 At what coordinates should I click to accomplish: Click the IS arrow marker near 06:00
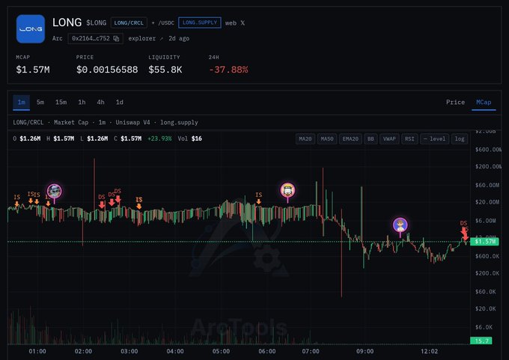point(259,198)
